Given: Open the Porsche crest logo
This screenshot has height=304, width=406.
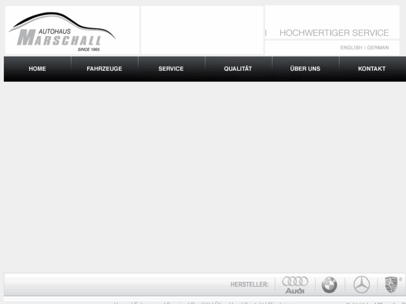Looking at the screenshot, I should [x=391, y=284].
